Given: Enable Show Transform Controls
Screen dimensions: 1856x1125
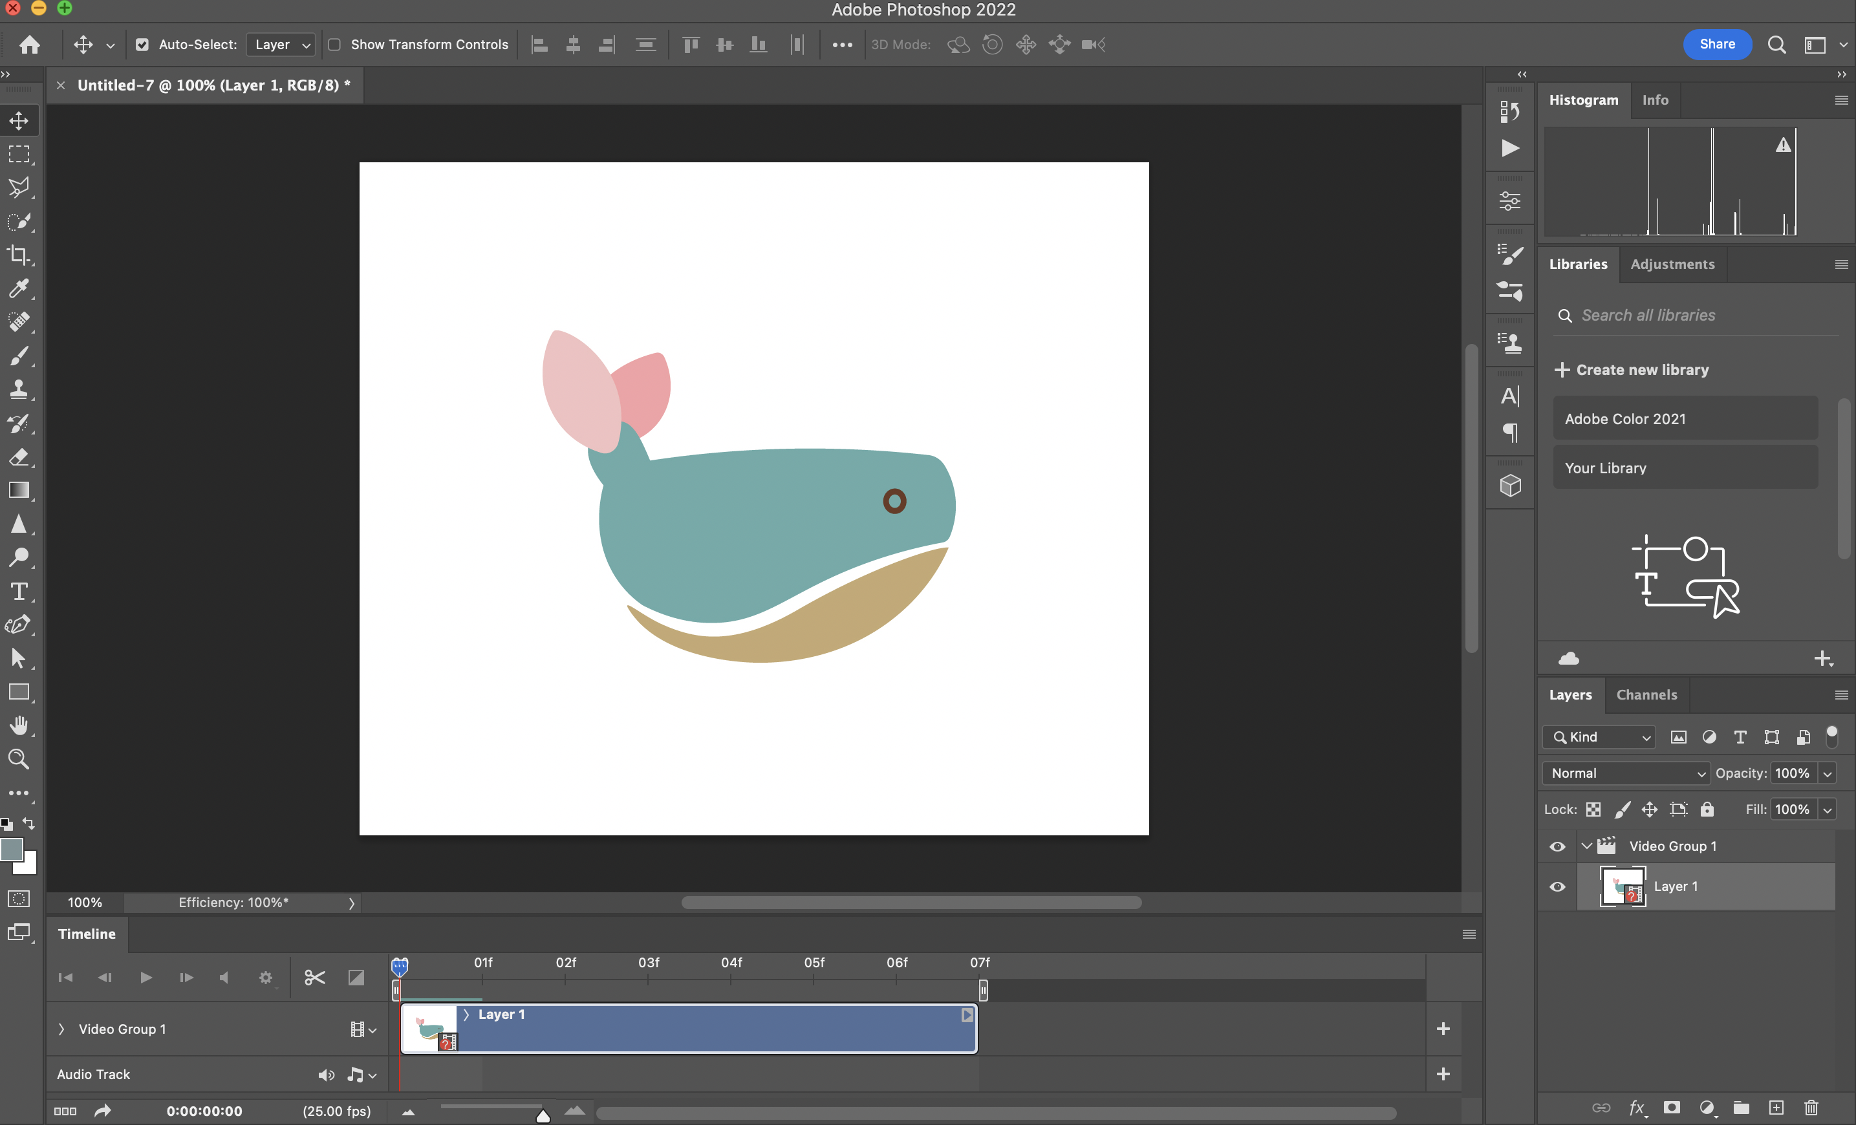Looking at the screenshot, I should point(335,45).
